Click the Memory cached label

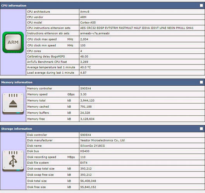click(38, 107)
